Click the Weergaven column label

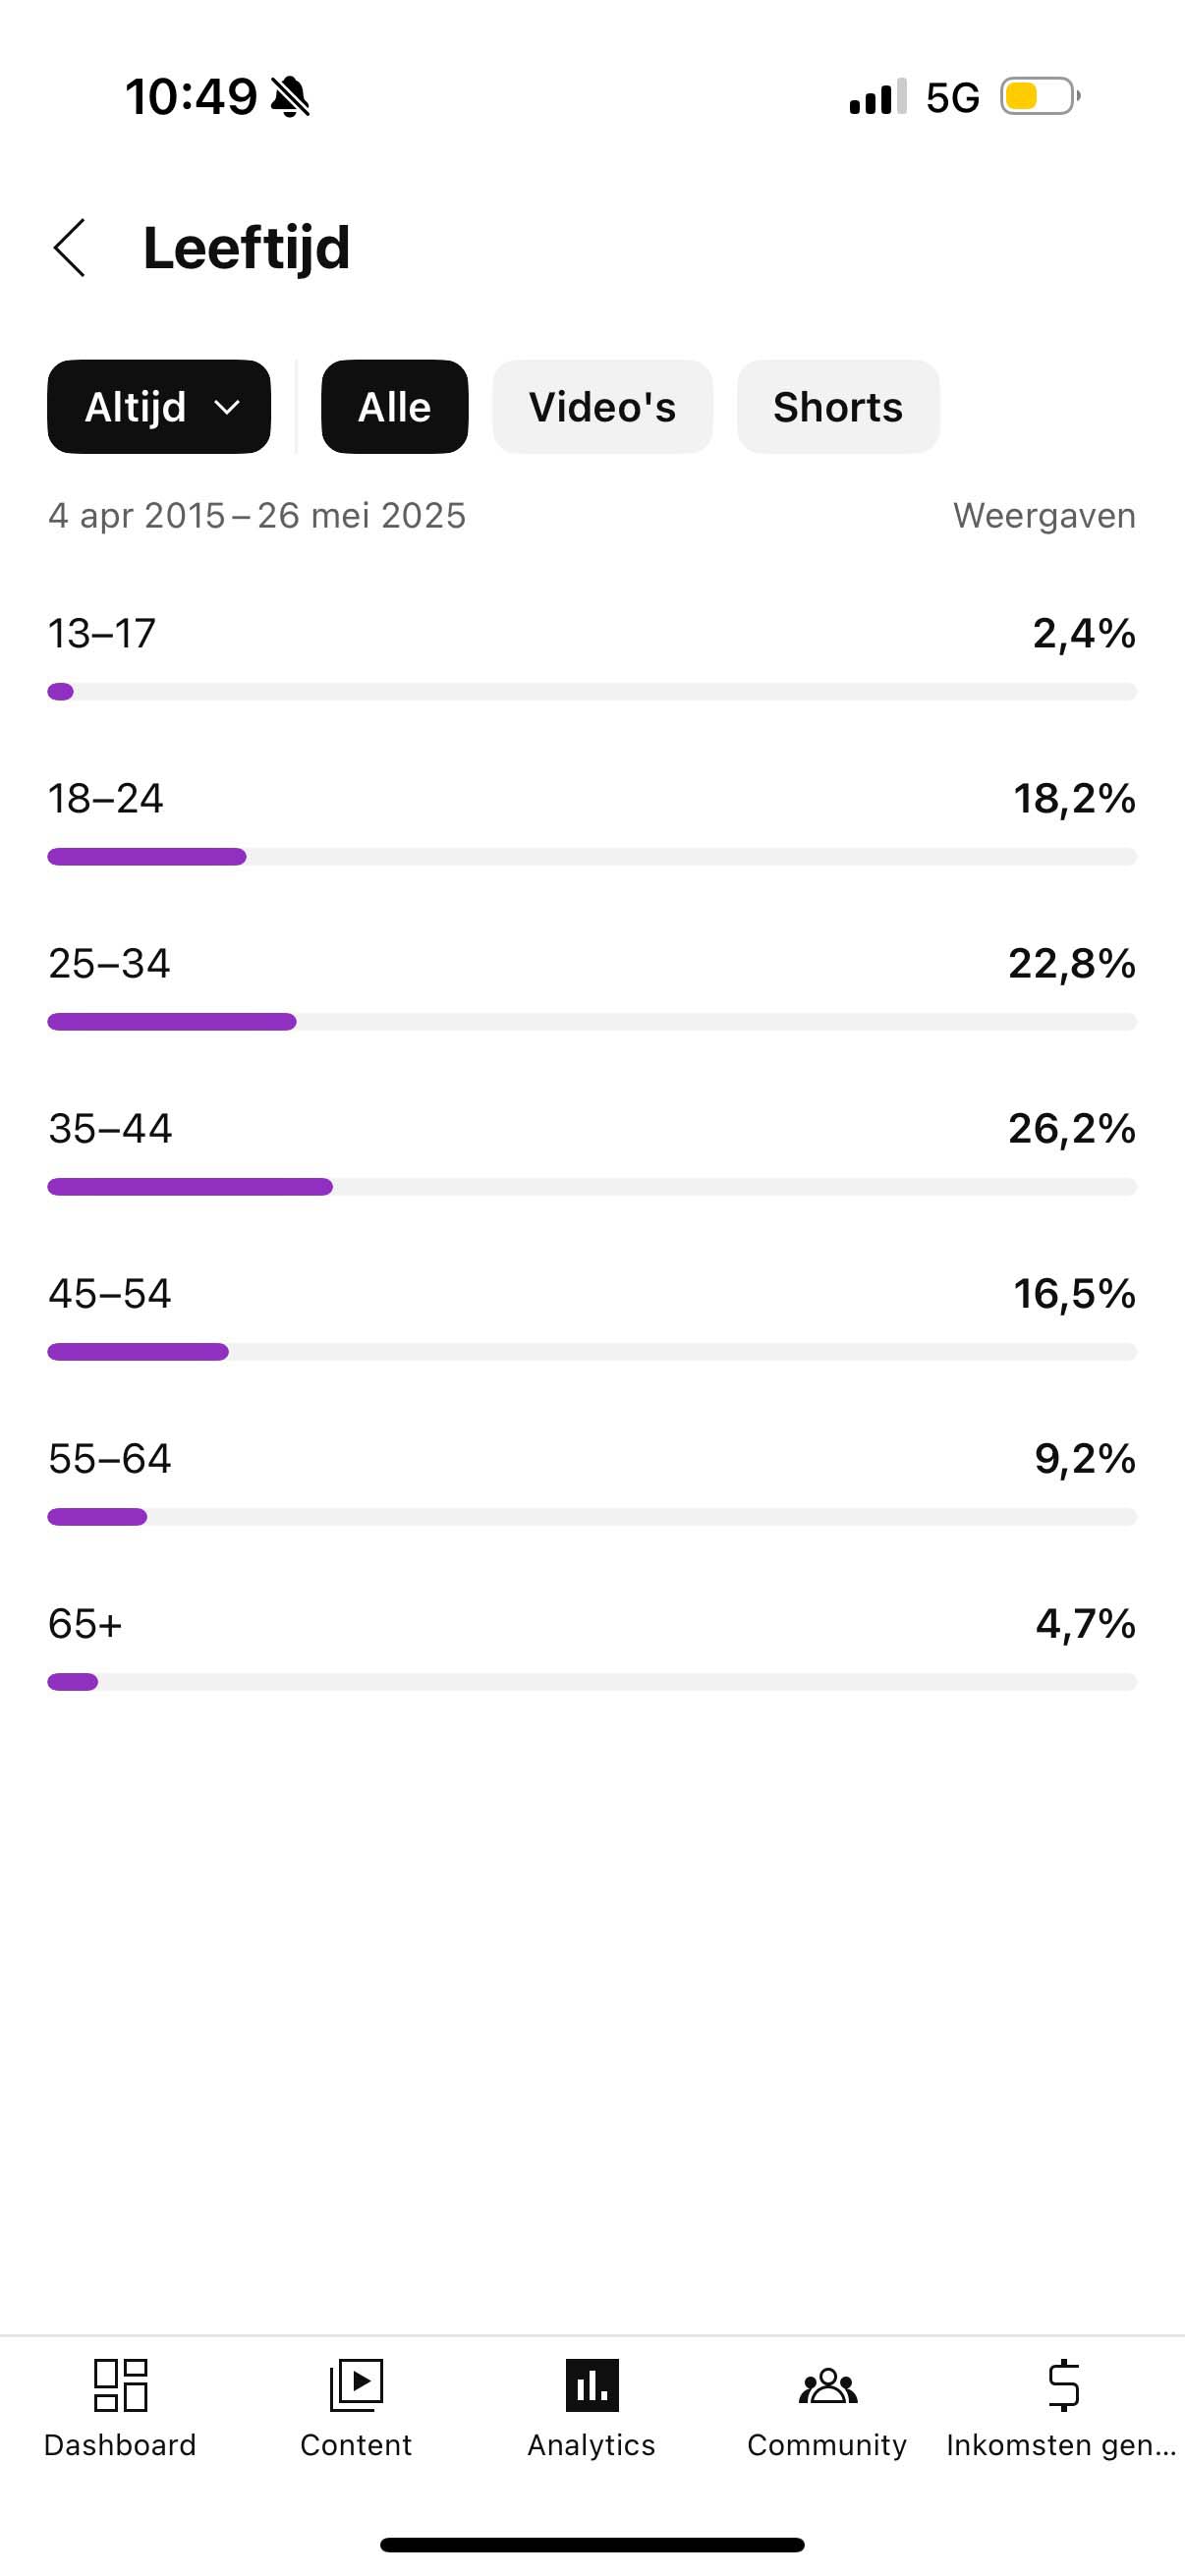coord(1044,516)
